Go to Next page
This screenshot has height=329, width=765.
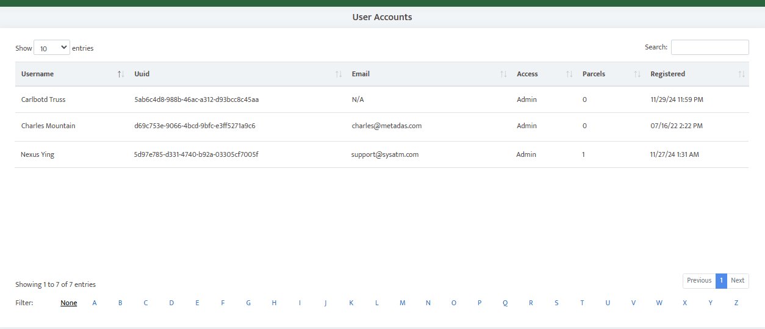coord(738,280)
